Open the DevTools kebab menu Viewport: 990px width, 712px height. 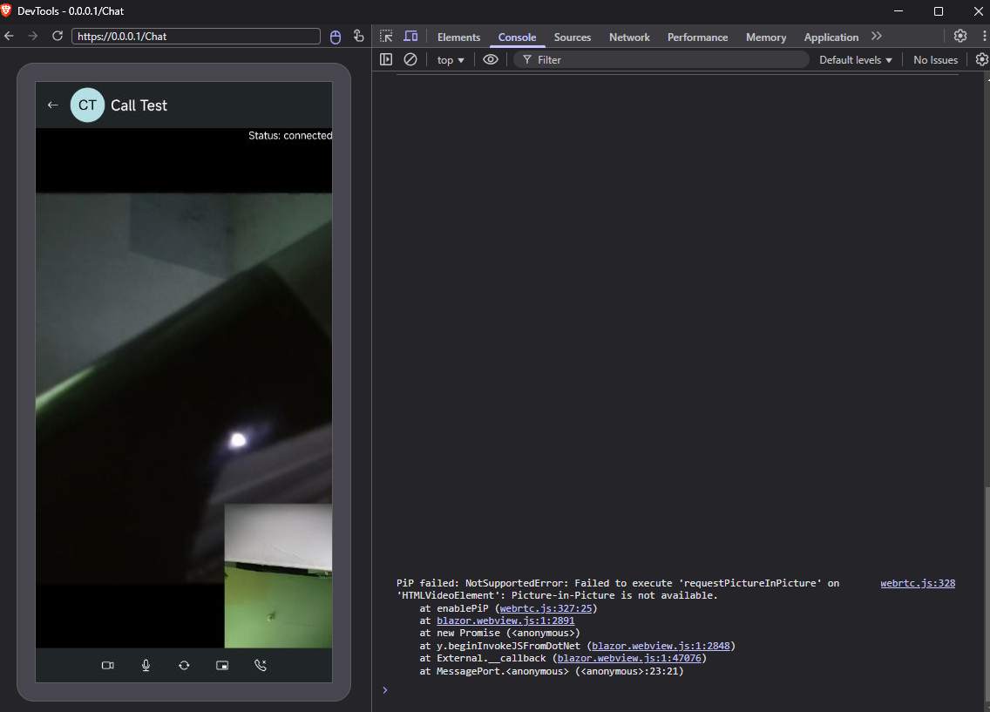[984, 36]
